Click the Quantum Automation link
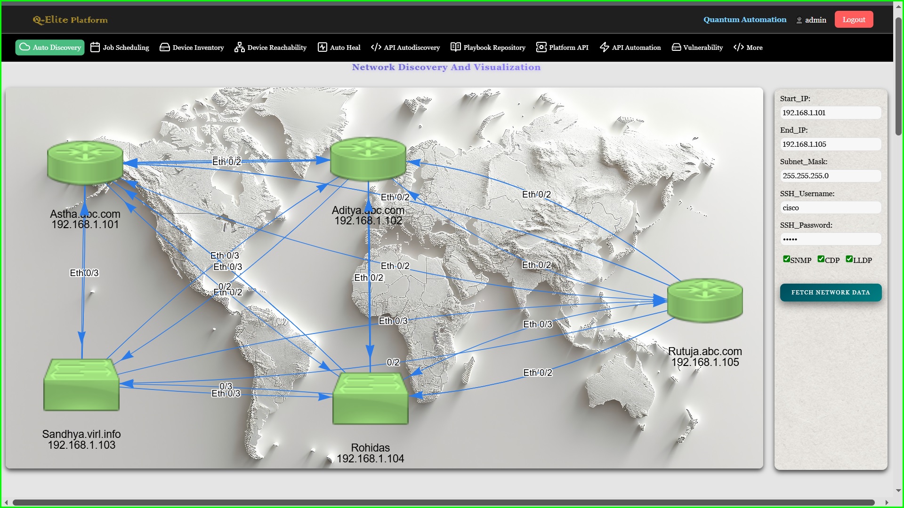Image resolution: width=904 pixels, height=508 pixels. (x=745, y=19)
